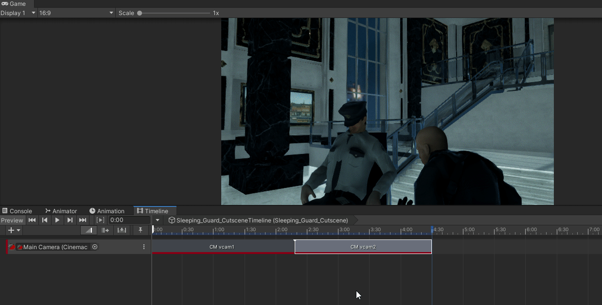
Task: Step to the previous frame
Action: tap(45, 220)
